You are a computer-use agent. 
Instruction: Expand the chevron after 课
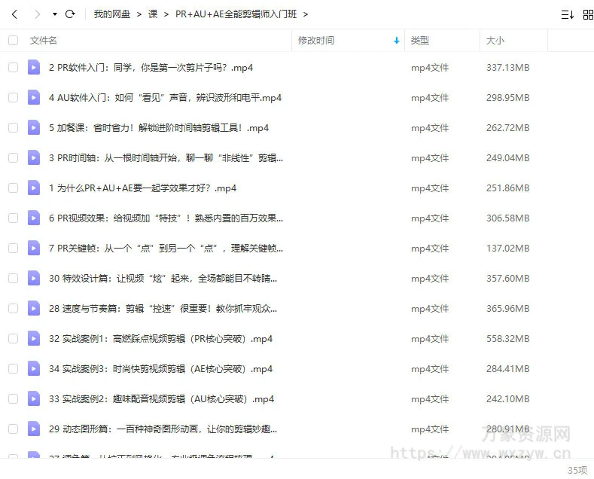(x=166, y=14)
